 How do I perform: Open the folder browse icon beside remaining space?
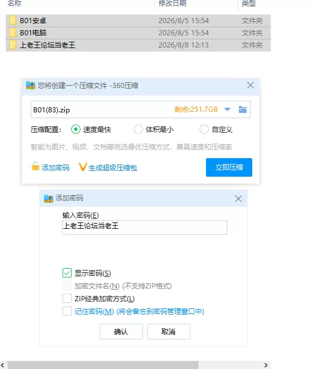242,109
